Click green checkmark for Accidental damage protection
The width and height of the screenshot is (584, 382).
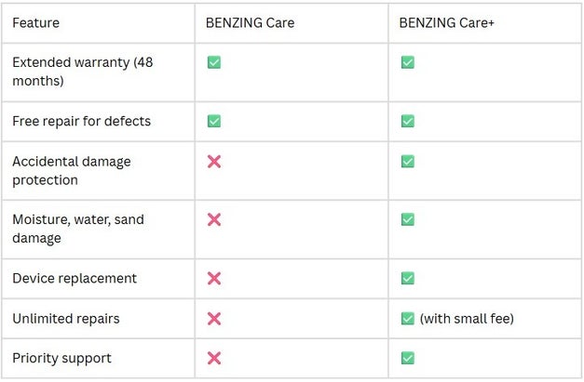coord(408,162)
